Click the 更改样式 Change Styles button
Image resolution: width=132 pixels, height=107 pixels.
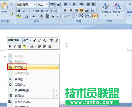(x=118, y=9)
